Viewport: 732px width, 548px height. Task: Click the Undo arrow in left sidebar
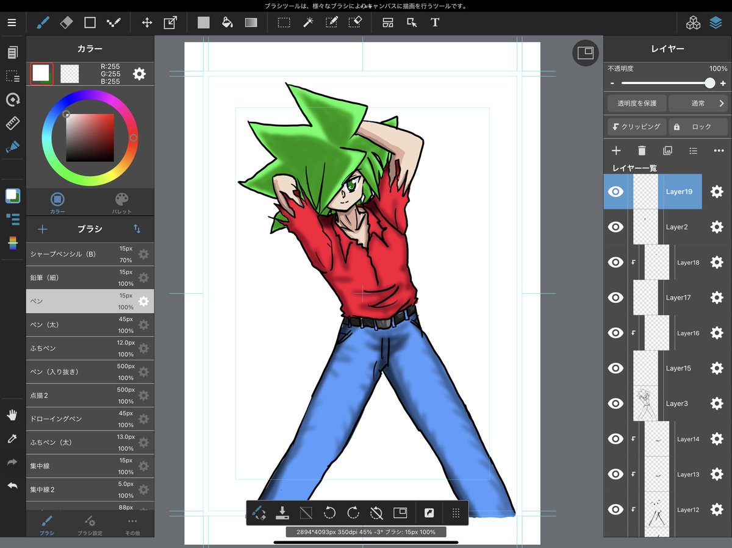coord(12,486)
